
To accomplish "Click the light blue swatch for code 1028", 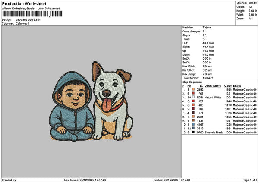I will tap(193, 124).
